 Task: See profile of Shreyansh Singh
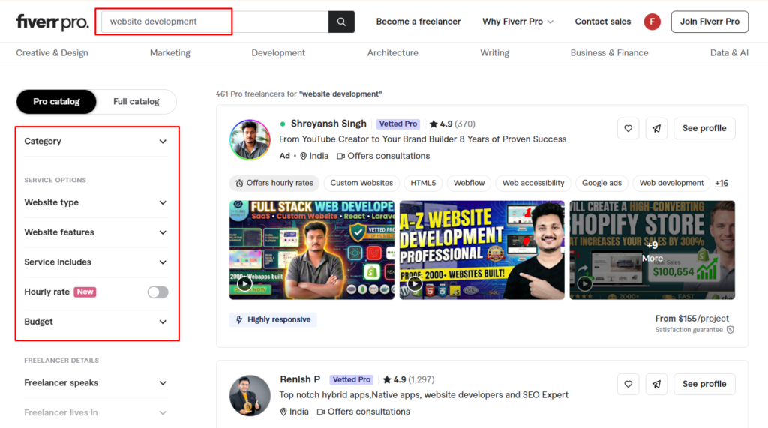[x=703, y=128]
